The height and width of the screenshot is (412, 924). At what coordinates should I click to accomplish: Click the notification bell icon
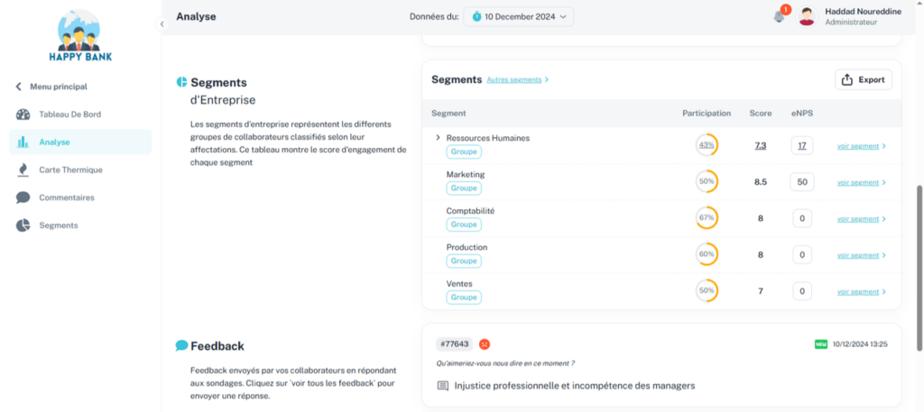[779, 16]
